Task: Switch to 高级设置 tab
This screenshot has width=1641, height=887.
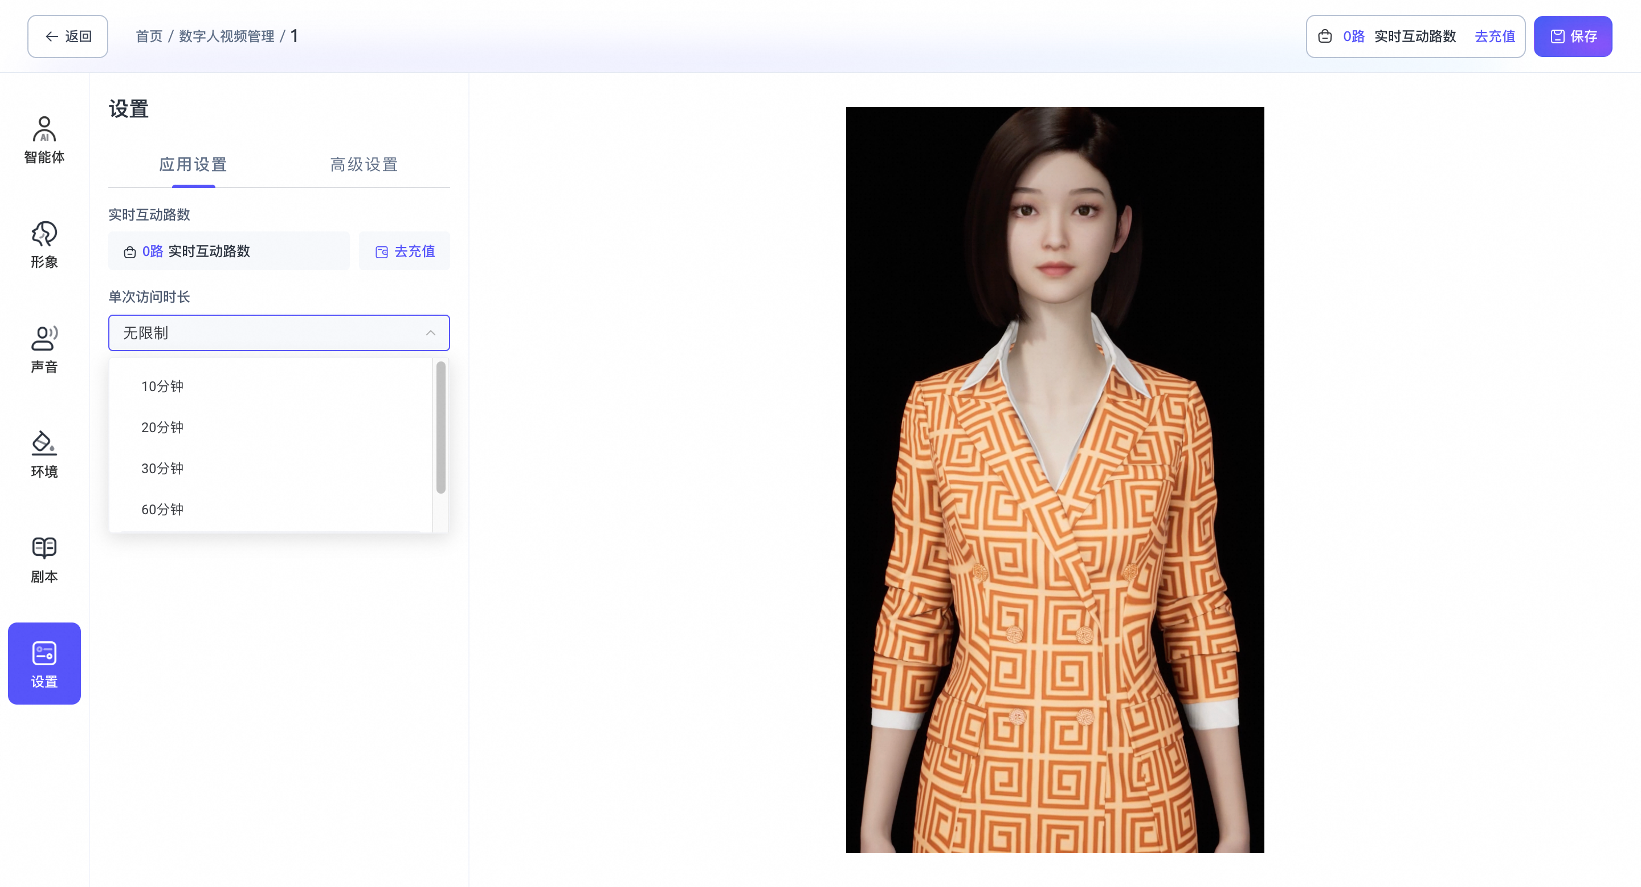Action: pyautogui.click(x=365, y=164)
